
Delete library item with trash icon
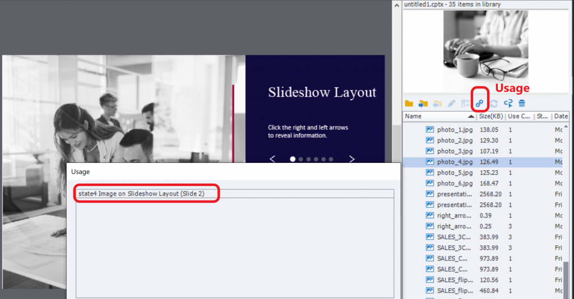coord(522,104)
